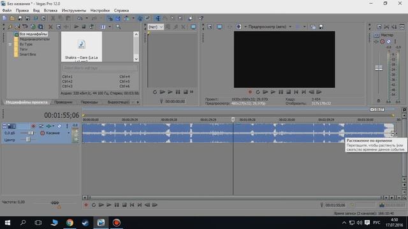The image size is (408, 229).
Task: Copy preview snapshot to clipboard
Action: (313, 27)
